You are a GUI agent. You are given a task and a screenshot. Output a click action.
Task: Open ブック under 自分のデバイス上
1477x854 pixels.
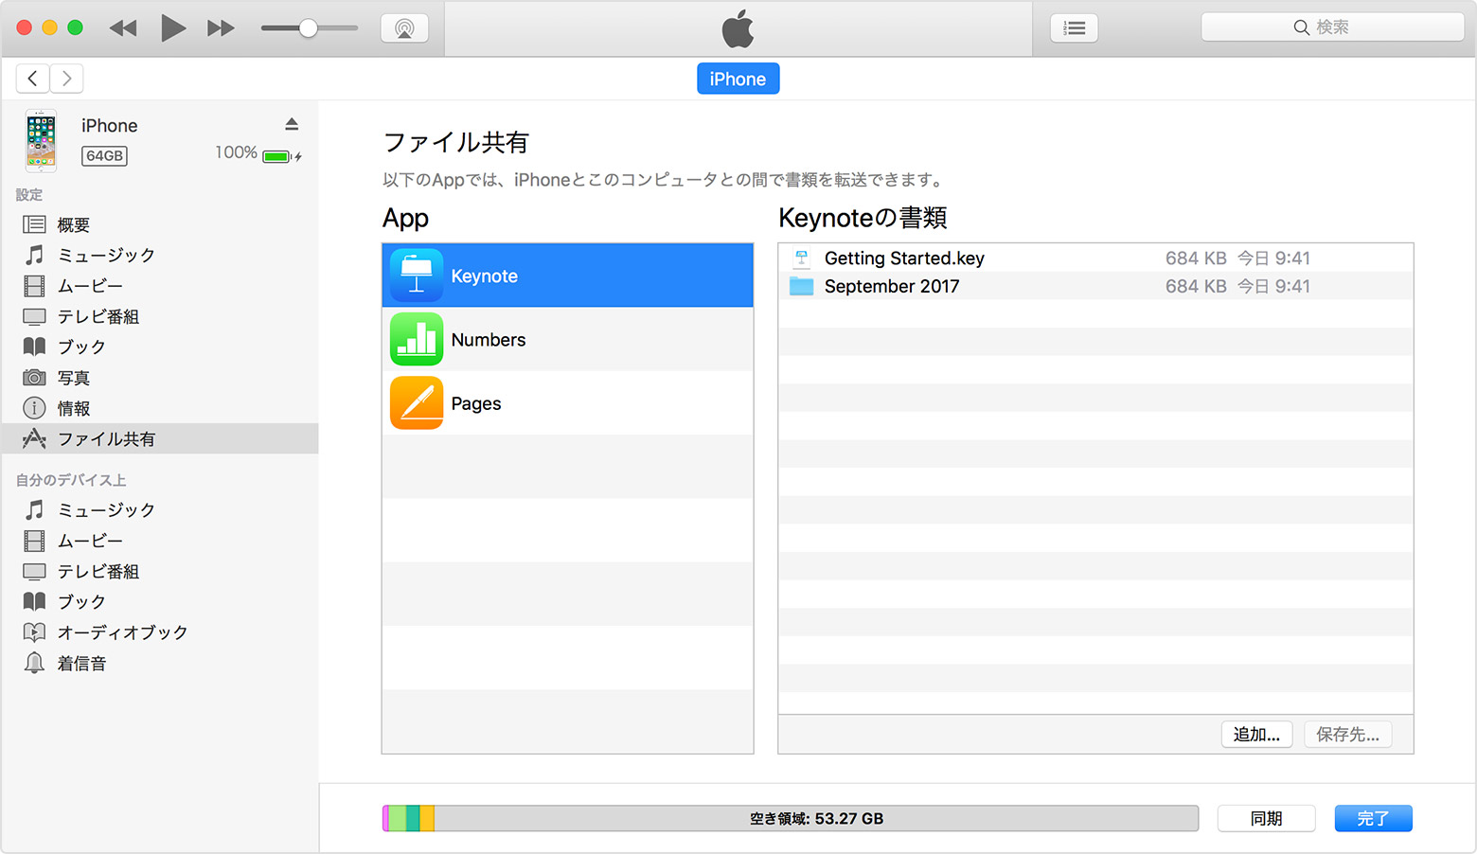[x=159, y=601]
